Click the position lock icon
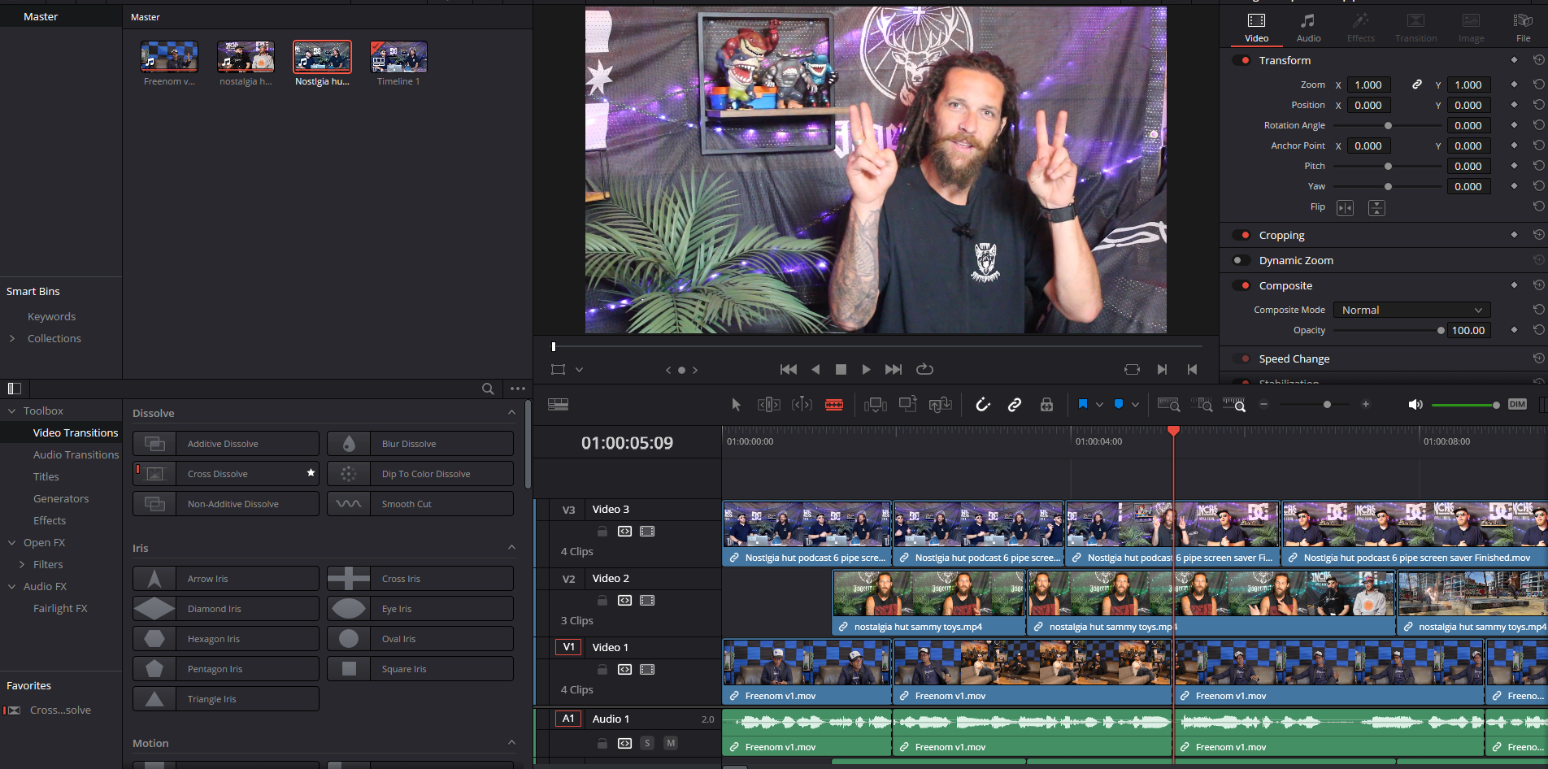Viewport: 1548px width, 769px height. (1046, 405)
